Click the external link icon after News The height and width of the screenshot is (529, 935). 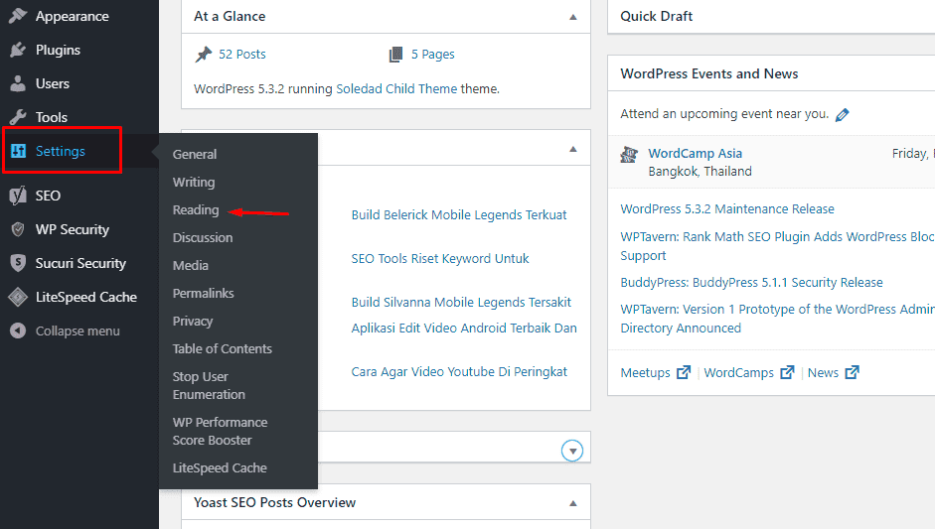(x=853, y=372)
